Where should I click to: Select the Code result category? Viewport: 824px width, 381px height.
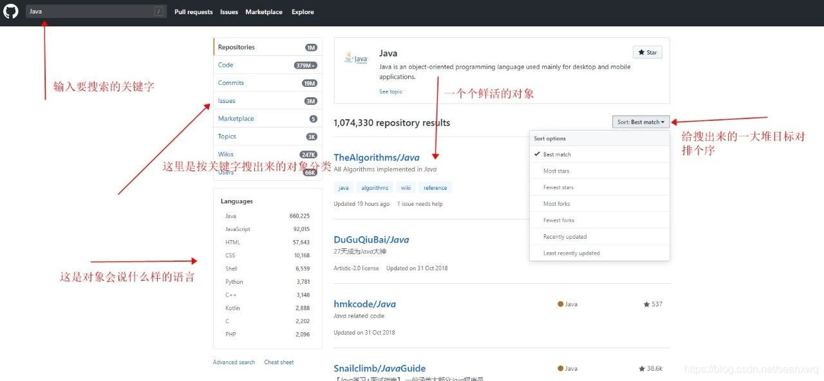coord(268,65)
